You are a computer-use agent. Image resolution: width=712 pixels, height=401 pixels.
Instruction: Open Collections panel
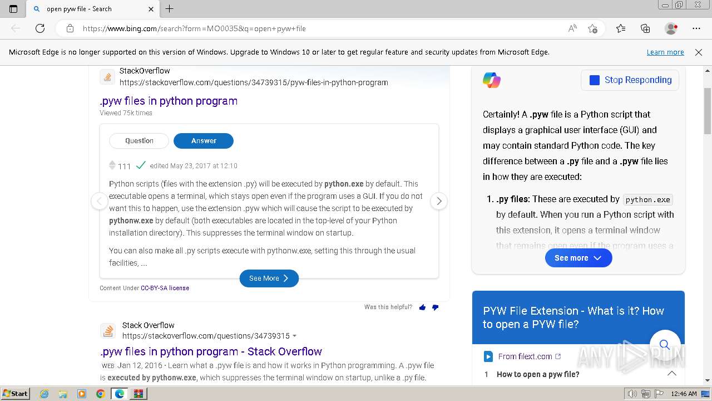click(645, 28)
